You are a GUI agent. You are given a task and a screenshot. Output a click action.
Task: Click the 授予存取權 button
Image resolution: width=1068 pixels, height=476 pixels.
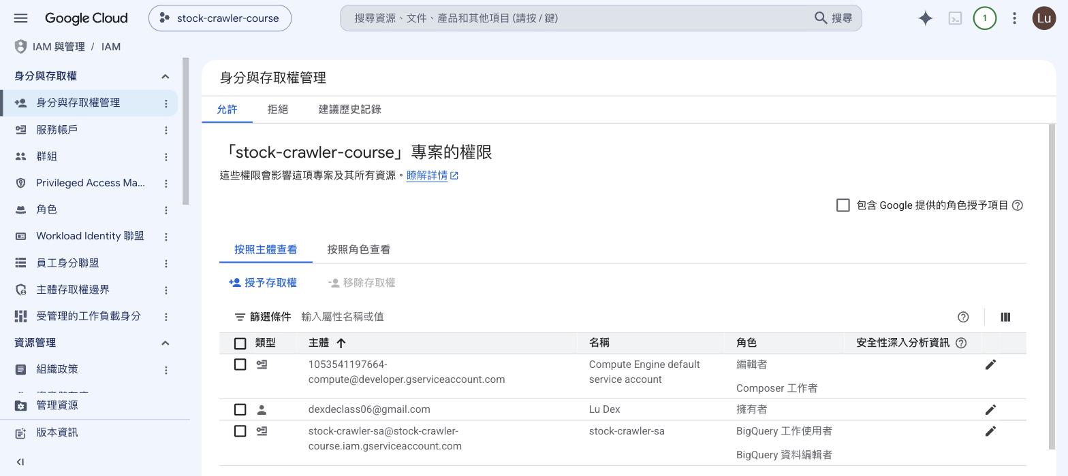[x=263, y=283]
